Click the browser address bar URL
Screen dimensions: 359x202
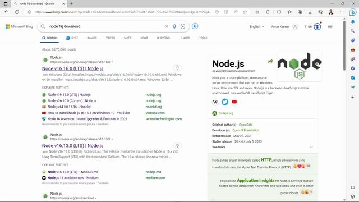123,12
